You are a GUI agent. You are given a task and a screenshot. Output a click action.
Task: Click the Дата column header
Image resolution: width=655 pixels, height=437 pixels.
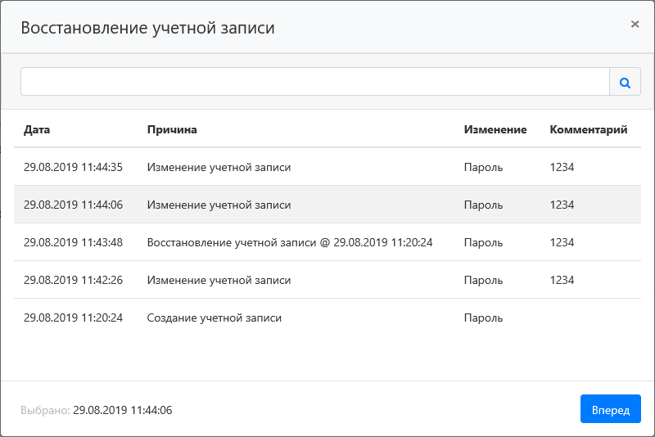click(38, 129)
